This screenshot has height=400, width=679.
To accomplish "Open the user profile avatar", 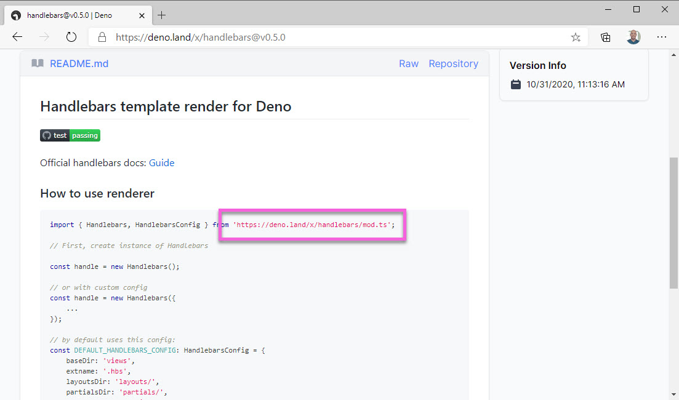I will 633,37.
